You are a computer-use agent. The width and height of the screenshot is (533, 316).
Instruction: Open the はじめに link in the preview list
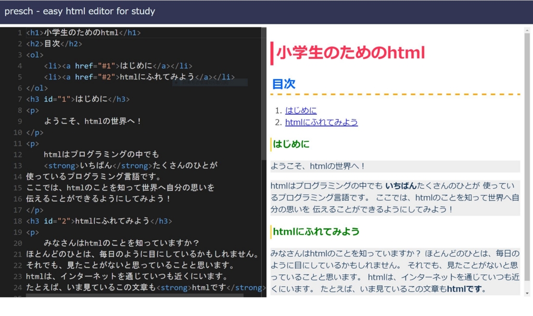[x=301, y=110]
